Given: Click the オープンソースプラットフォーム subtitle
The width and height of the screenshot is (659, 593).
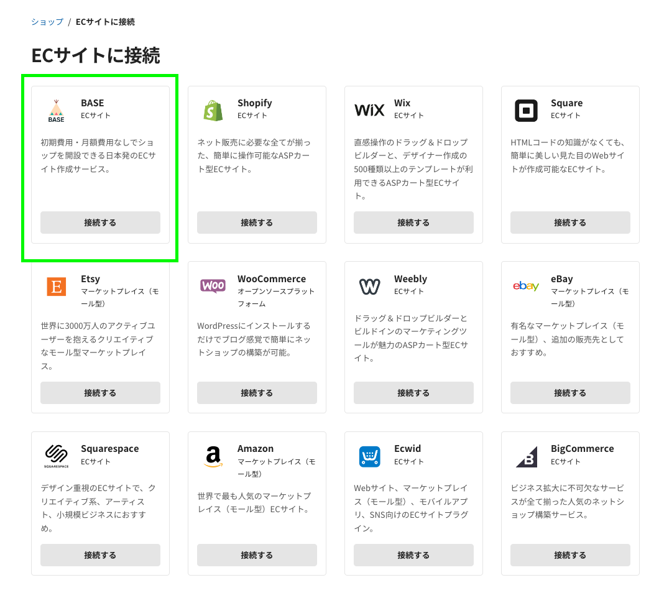Looking at the screenshot, I should click(276, 298).
